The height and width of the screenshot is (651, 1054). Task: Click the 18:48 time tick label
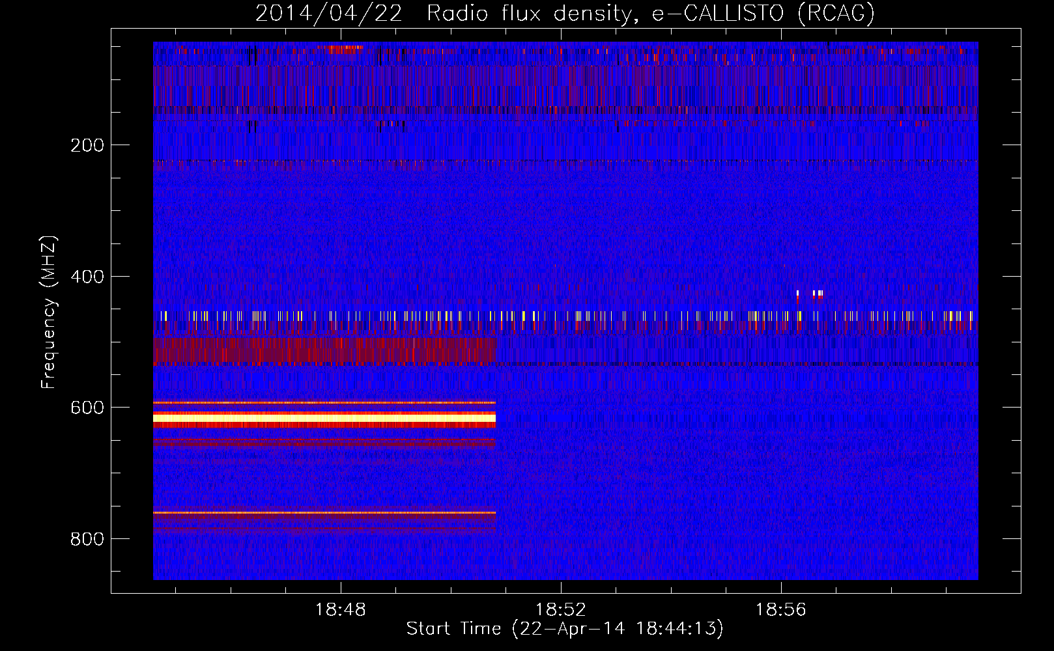(x=341, y=610)
